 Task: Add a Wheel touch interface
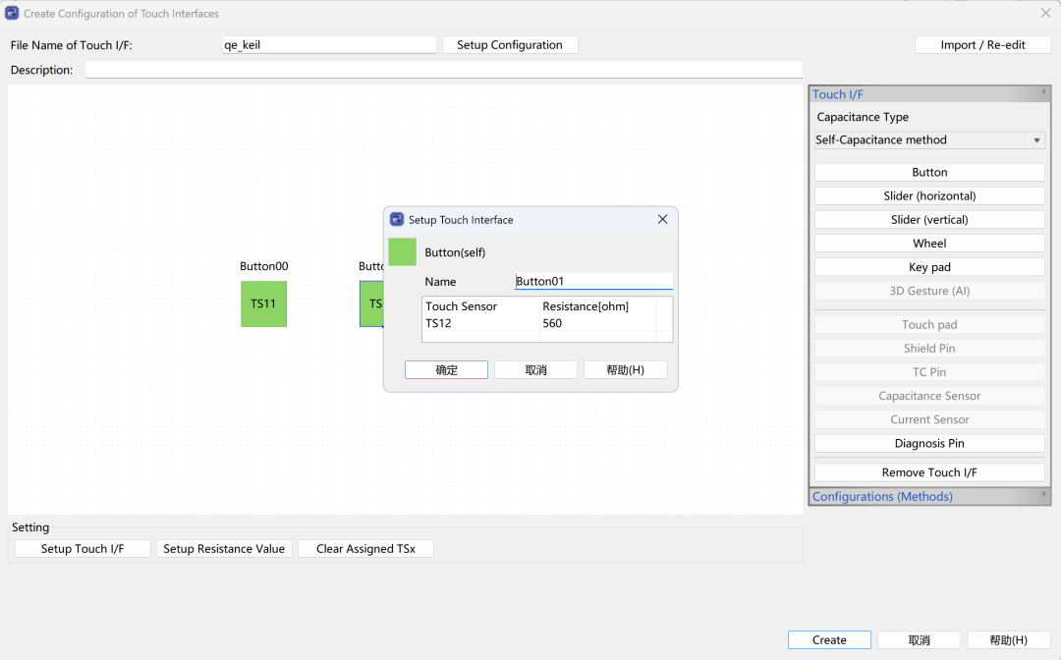928,244
